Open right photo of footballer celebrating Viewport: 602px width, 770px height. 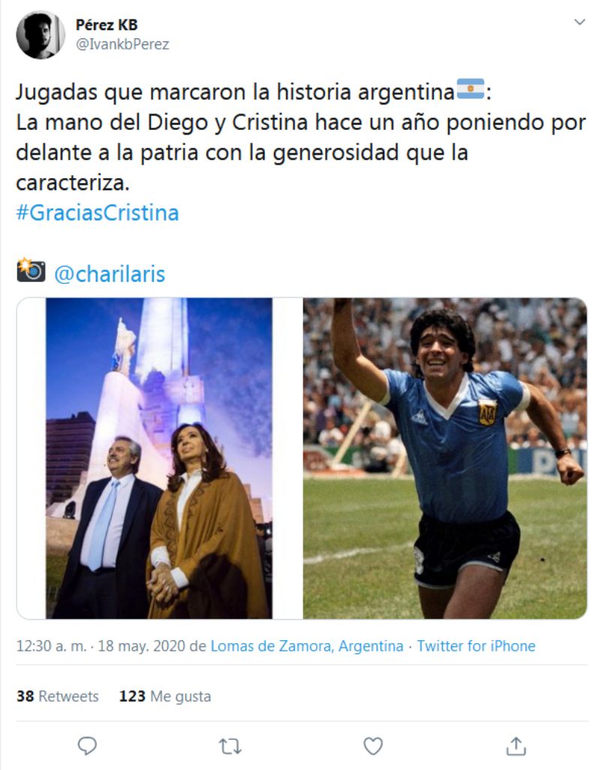point(445,458)
